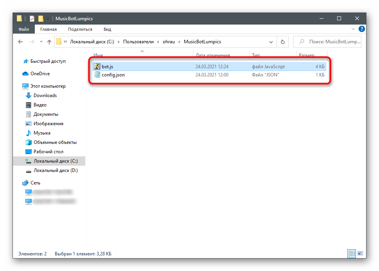This screenshot has height=271, width=379.
Task: Click the search MusicBotLumpics field
Action: point(331,42)
